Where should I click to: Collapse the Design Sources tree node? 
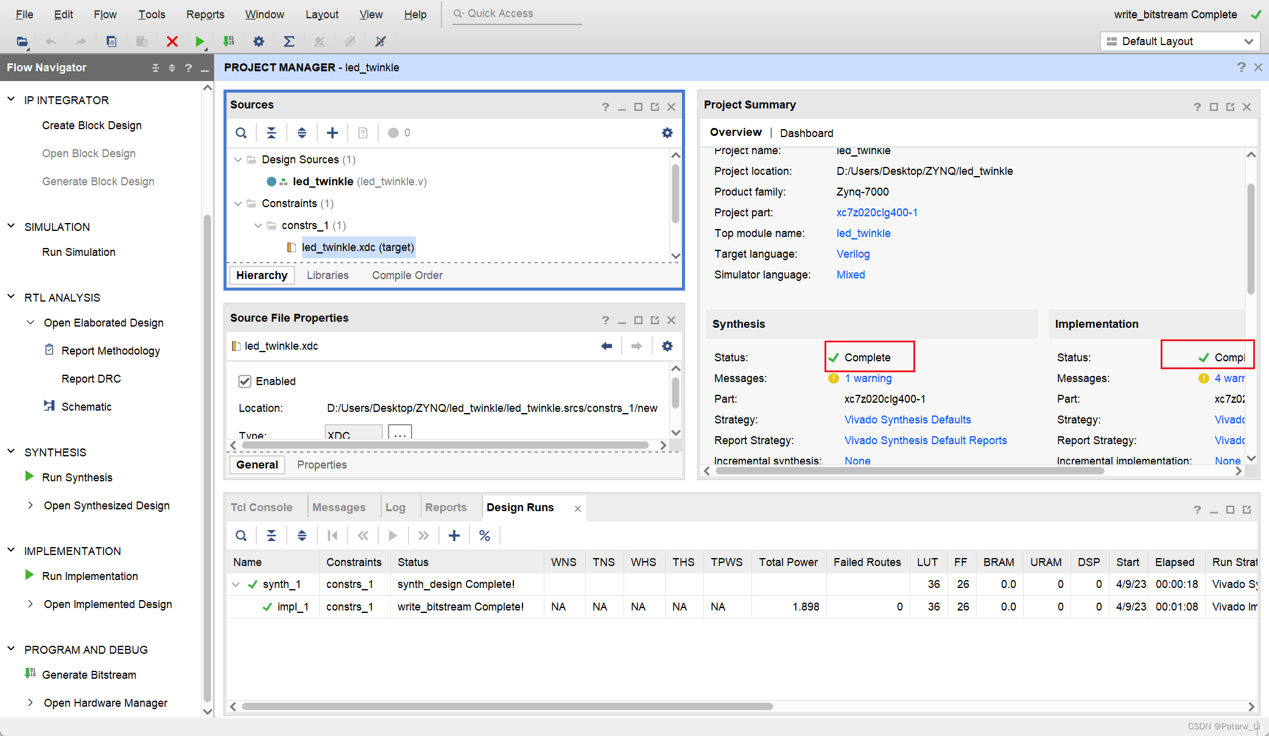238,160
